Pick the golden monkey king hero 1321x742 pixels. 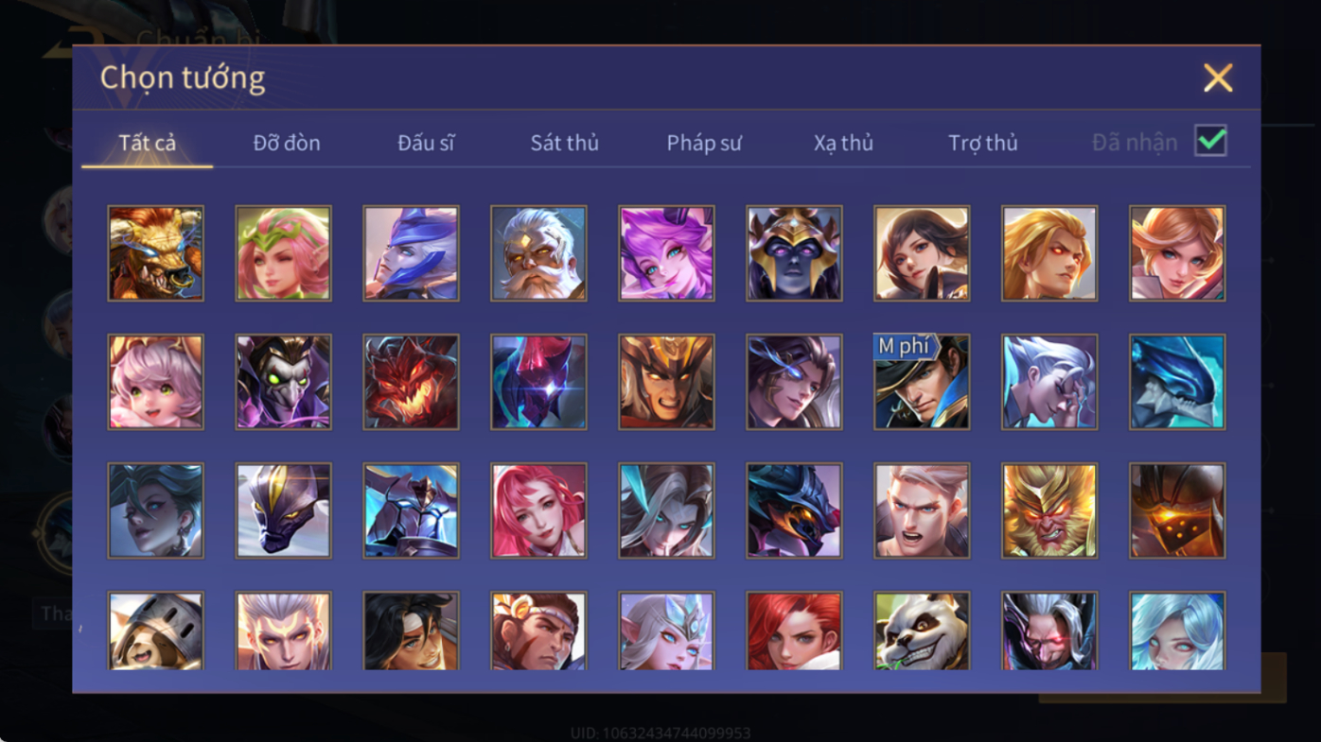1049,510
